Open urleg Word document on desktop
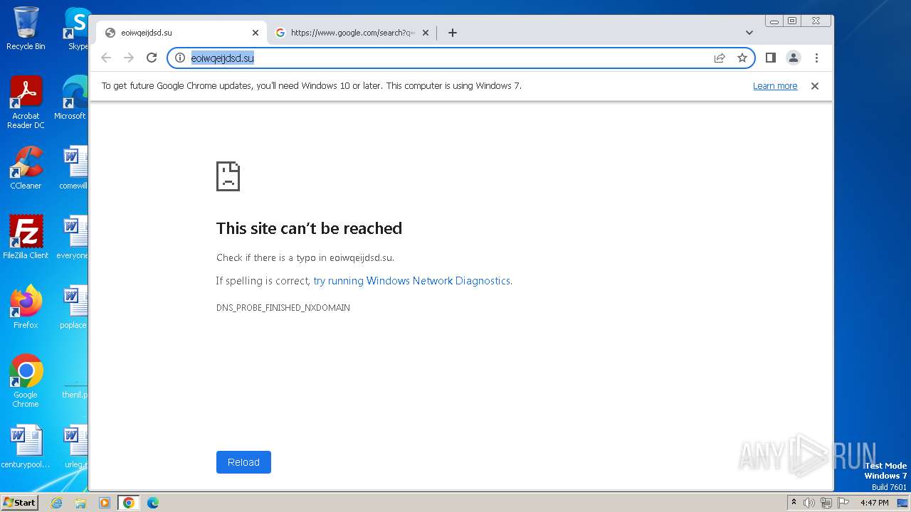Image resolution: width=911 pixels, height=512 pixels. click(x=75, y=447)
